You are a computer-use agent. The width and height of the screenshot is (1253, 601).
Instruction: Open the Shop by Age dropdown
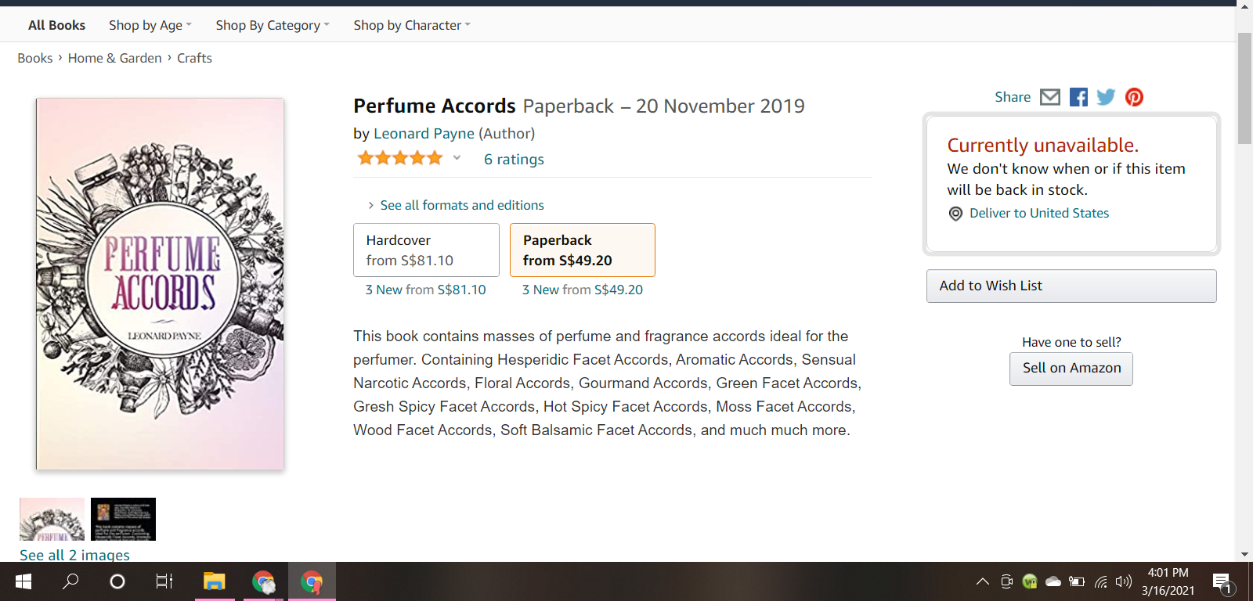(150, 25)
